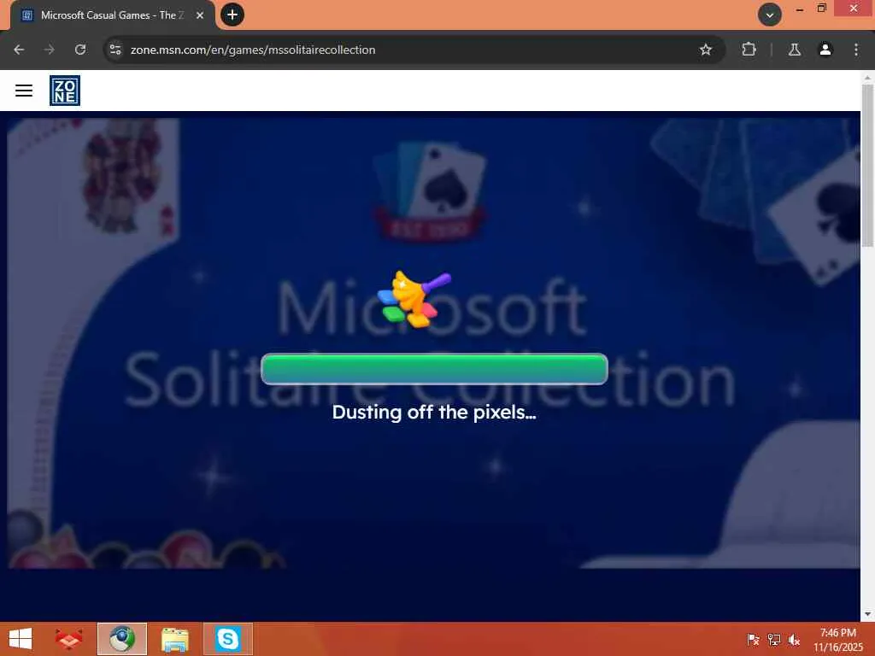The height and width of the screenshot is (656, 875).
Task: Minimize the browser window
Action: coord(800,9)
